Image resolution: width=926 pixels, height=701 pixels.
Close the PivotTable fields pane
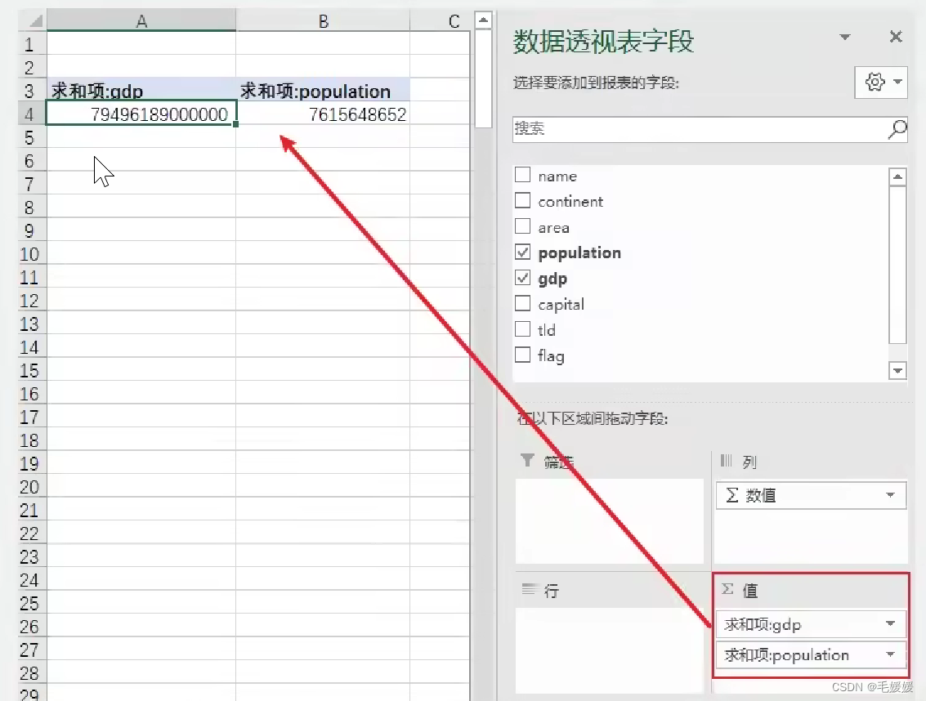[x=895, y=37]
